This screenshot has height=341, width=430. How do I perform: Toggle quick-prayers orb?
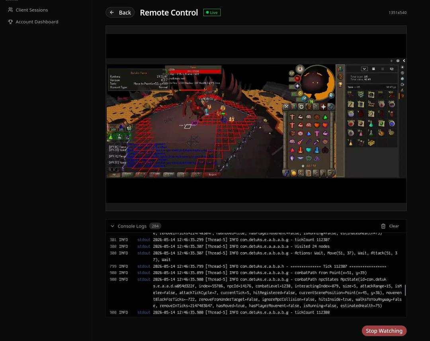297,86
